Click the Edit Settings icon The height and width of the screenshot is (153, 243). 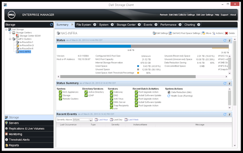pyautogui.click(x=154, y=33)
